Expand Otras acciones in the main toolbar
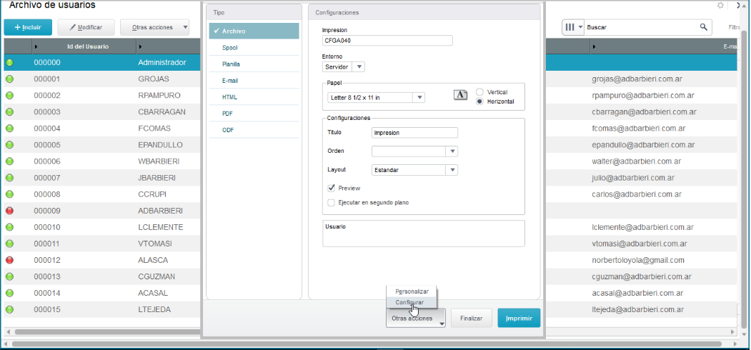 pyautogui.click(x=155, y=27)
